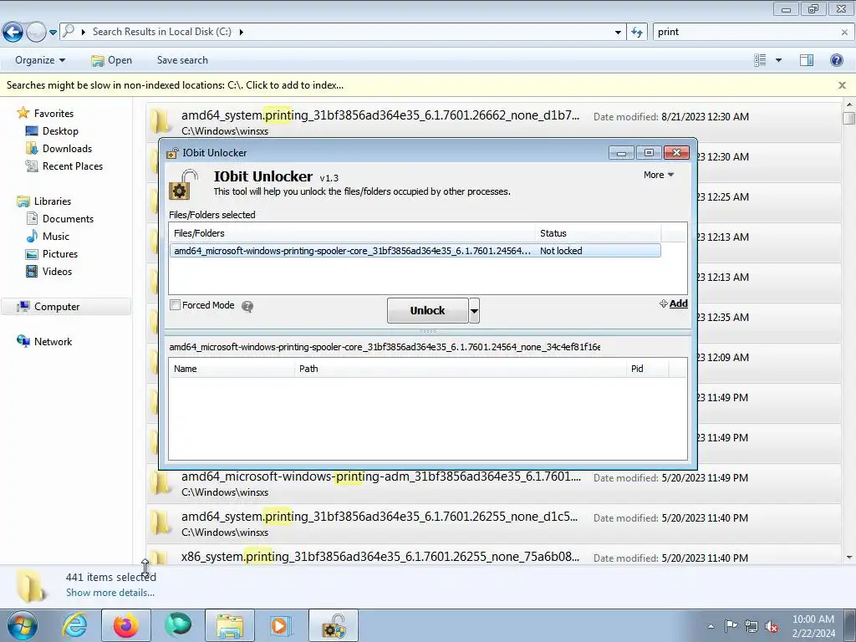Click the Pid column header

pos(648,369)
